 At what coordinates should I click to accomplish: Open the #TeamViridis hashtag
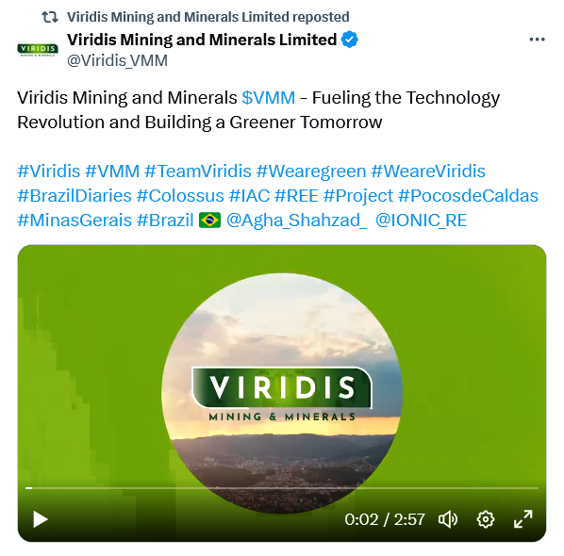click(x=198, y=172)
